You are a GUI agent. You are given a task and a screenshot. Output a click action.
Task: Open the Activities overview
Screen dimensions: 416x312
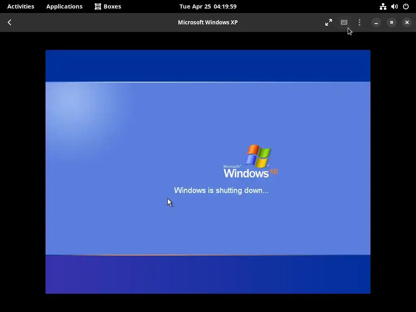[21, 6]
